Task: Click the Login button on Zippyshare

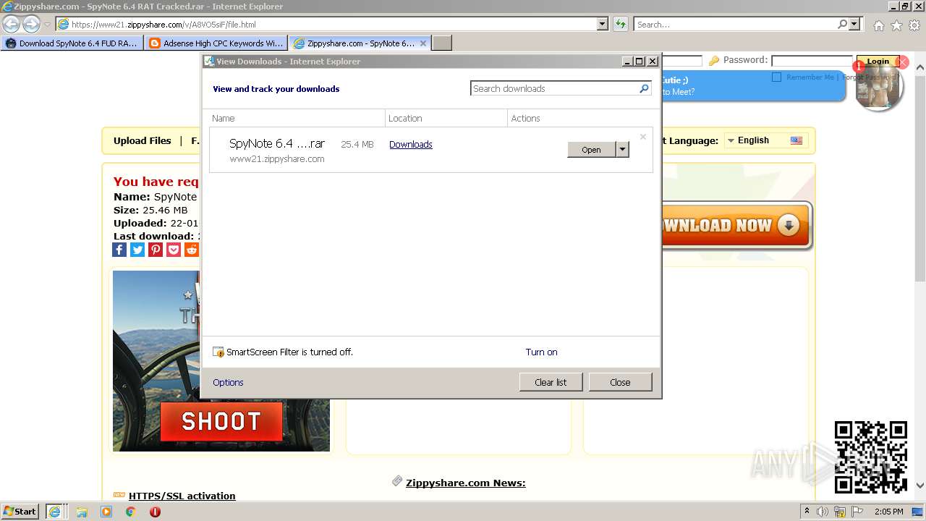Action: [x=878, y=62]
